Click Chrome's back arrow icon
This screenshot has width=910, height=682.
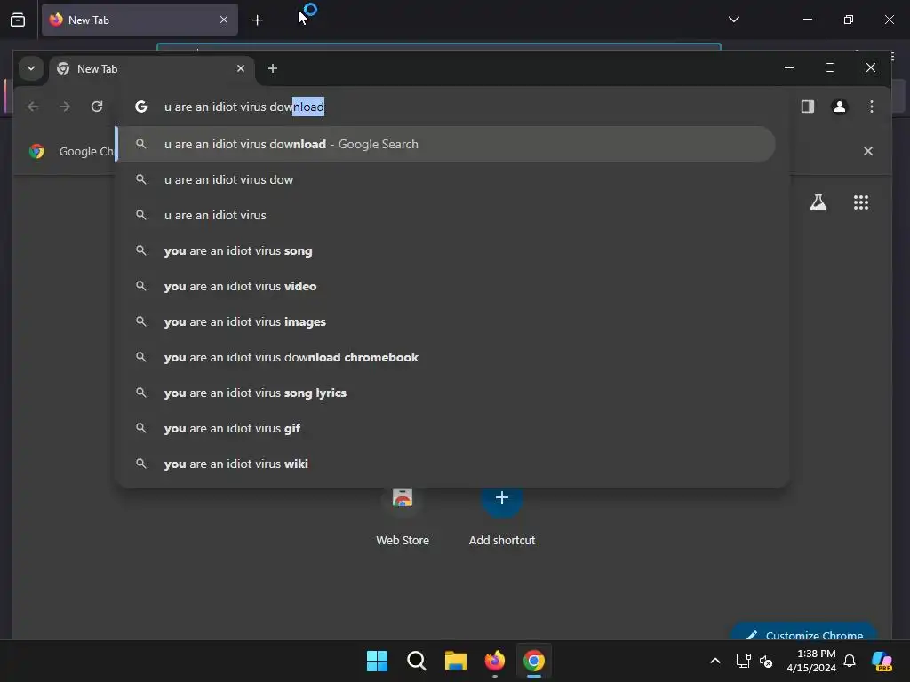click(x=33, y=107)
